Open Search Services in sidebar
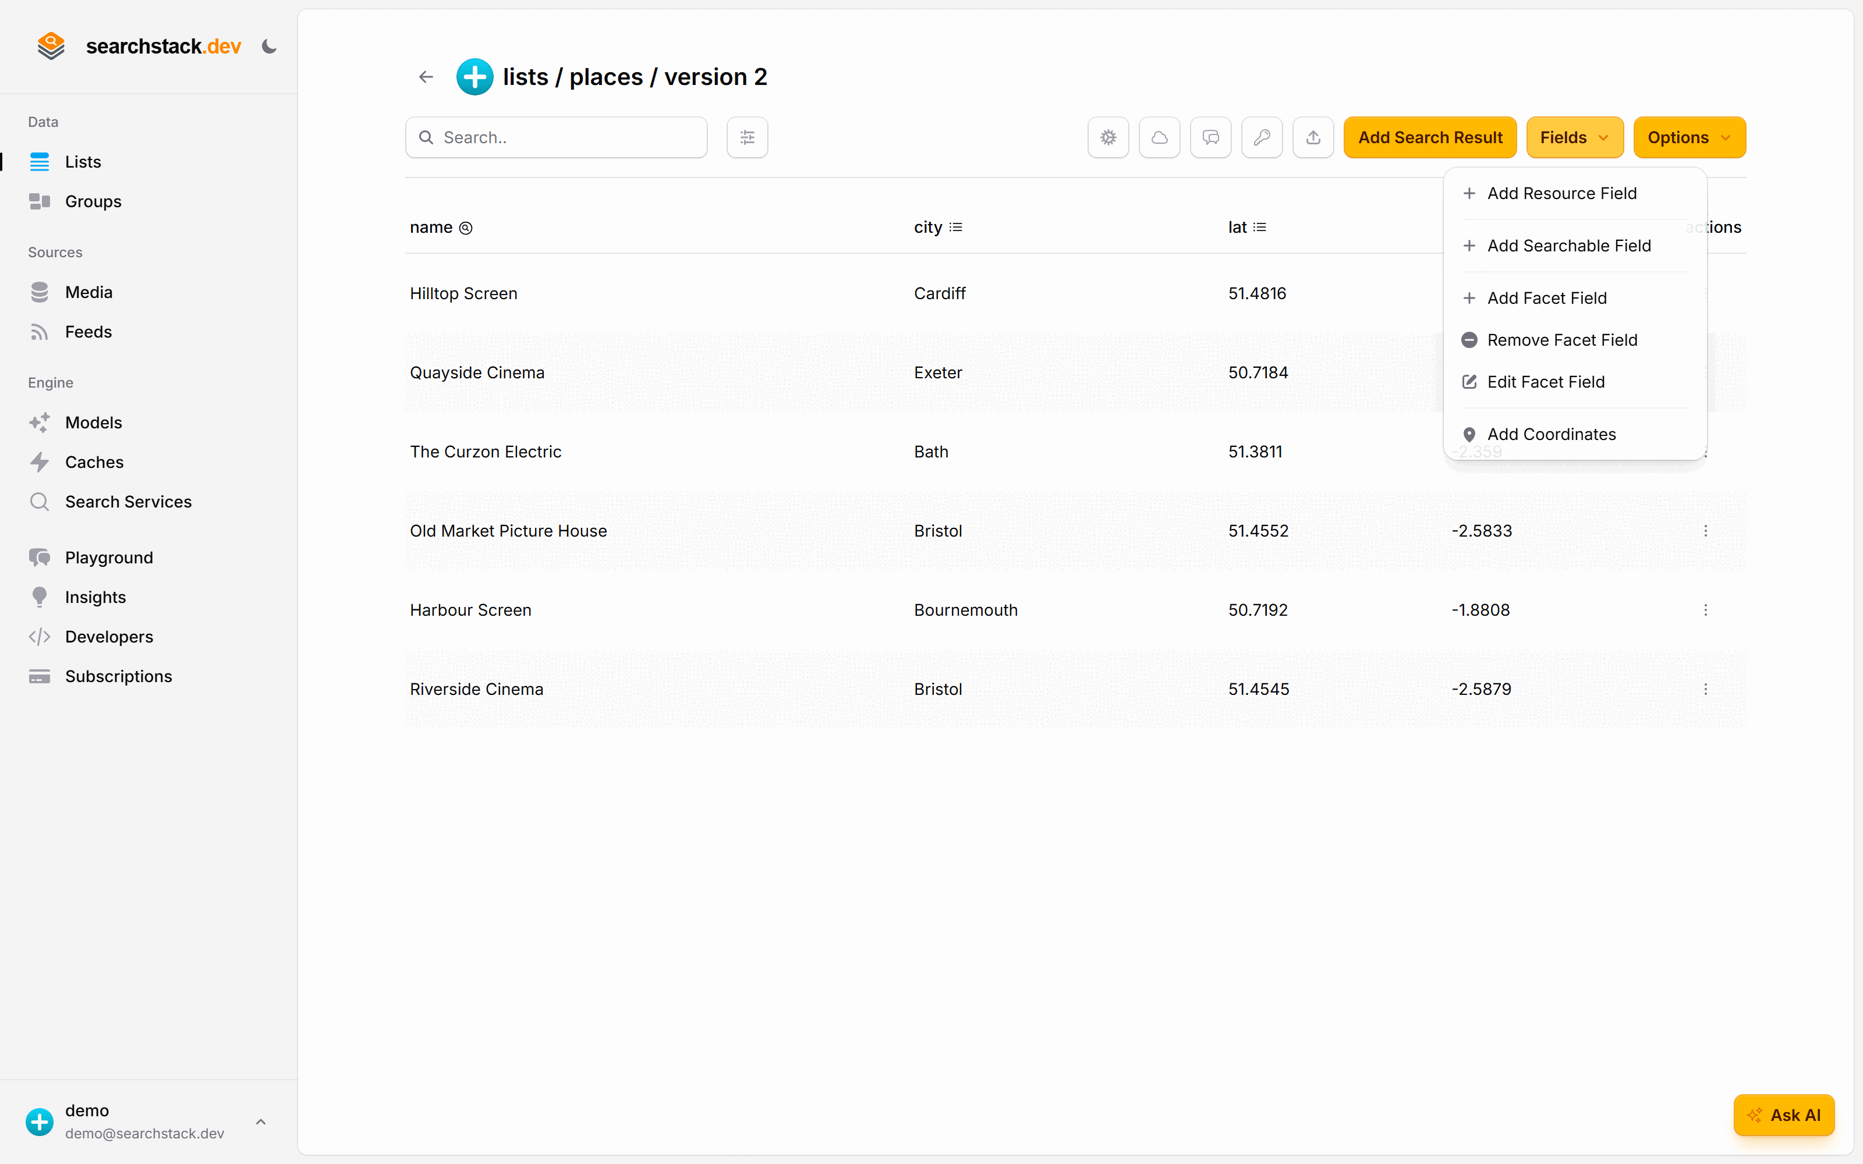This screenshot has height=1164, width=1863. 148,502
